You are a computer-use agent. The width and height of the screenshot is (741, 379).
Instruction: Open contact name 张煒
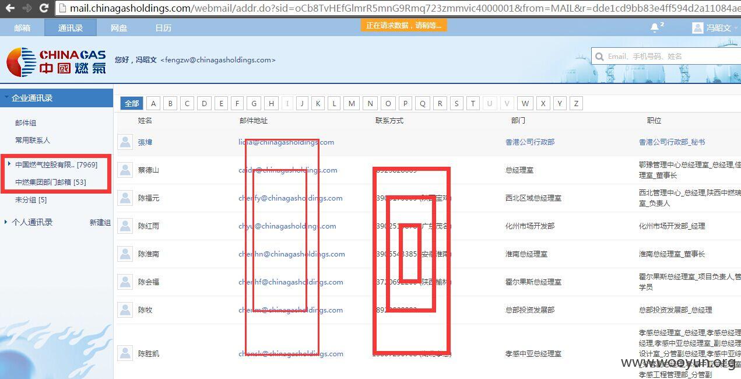tap(145, 142)
